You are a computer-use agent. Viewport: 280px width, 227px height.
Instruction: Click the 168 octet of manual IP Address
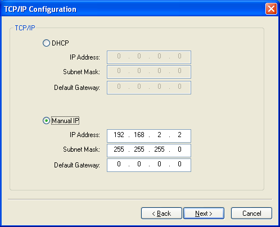[x=139, y=135]
